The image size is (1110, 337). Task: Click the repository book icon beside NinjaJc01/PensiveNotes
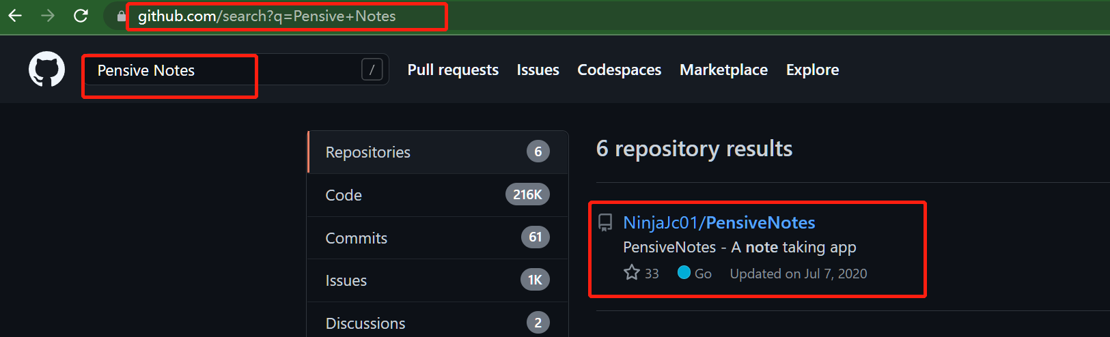(x=605, y=222)
